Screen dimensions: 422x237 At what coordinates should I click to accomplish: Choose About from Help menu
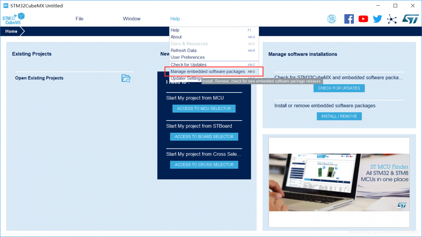214,37
